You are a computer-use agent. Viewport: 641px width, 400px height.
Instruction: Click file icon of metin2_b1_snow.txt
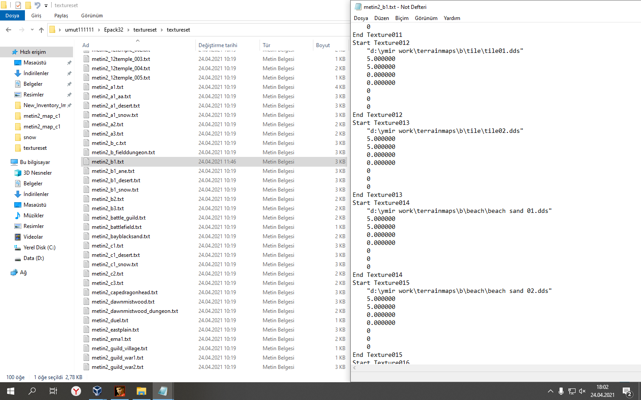[x=86, y=190]
